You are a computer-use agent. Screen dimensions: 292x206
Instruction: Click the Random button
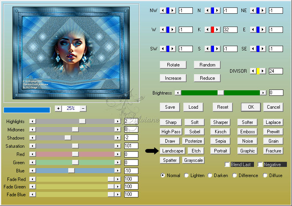[x=207, y=65]
